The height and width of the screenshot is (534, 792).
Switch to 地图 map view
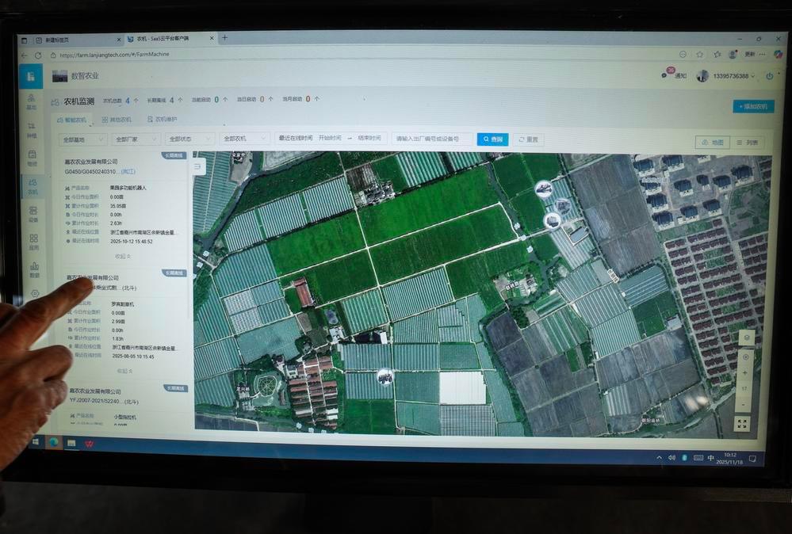pyautogui.click(x=712, y=143)
